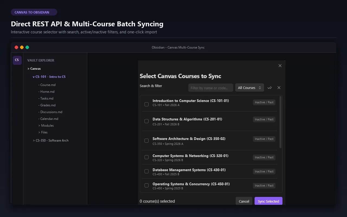Click the CS vault icon in sidebar

[17, 60]
